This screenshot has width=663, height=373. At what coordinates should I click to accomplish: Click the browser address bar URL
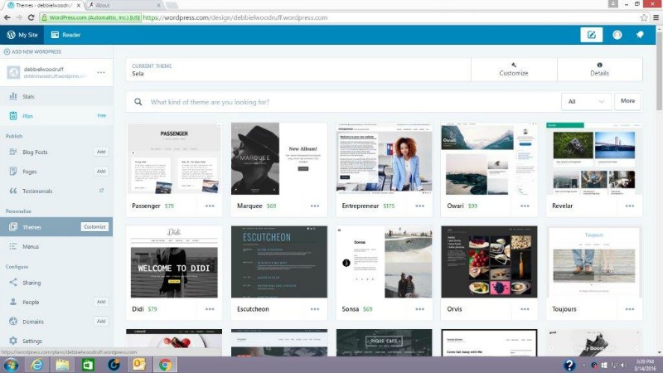tap(235, 17)
